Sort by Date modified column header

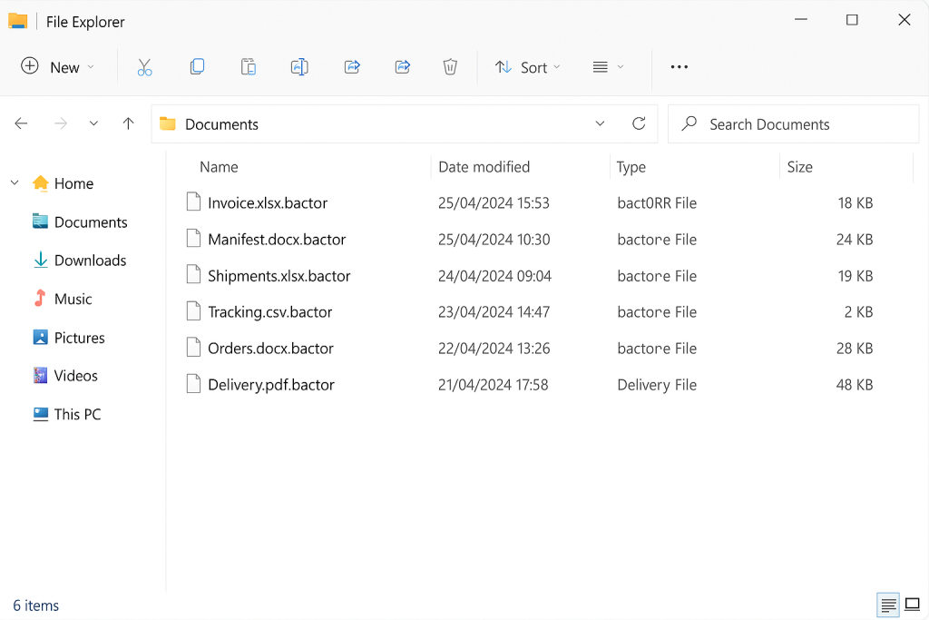point(484,167)
